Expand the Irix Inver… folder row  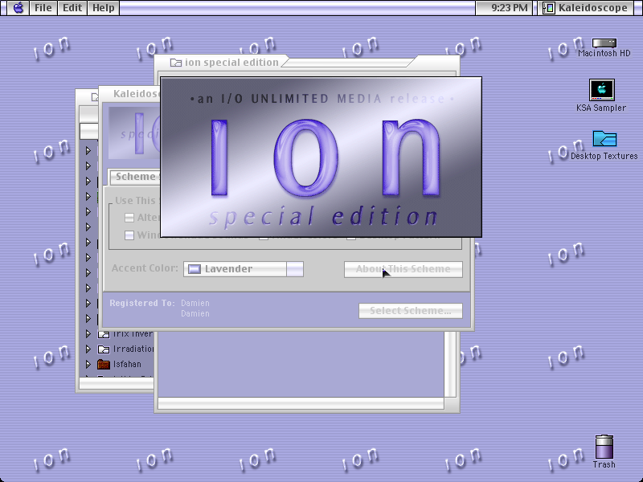pos(88,333)
